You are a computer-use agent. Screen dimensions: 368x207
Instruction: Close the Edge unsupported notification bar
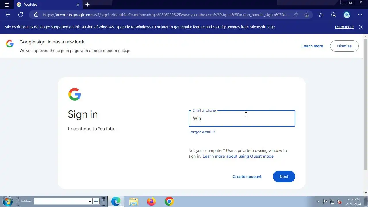(x=361, y=27)
